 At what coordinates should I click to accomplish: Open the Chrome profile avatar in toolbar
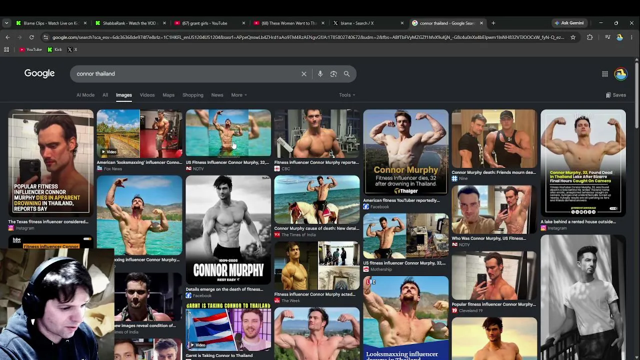pyautogui.click(x=619, y=37)
